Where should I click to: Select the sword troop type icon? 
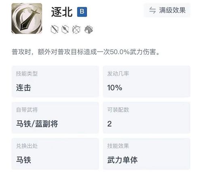tap(55, 29)
